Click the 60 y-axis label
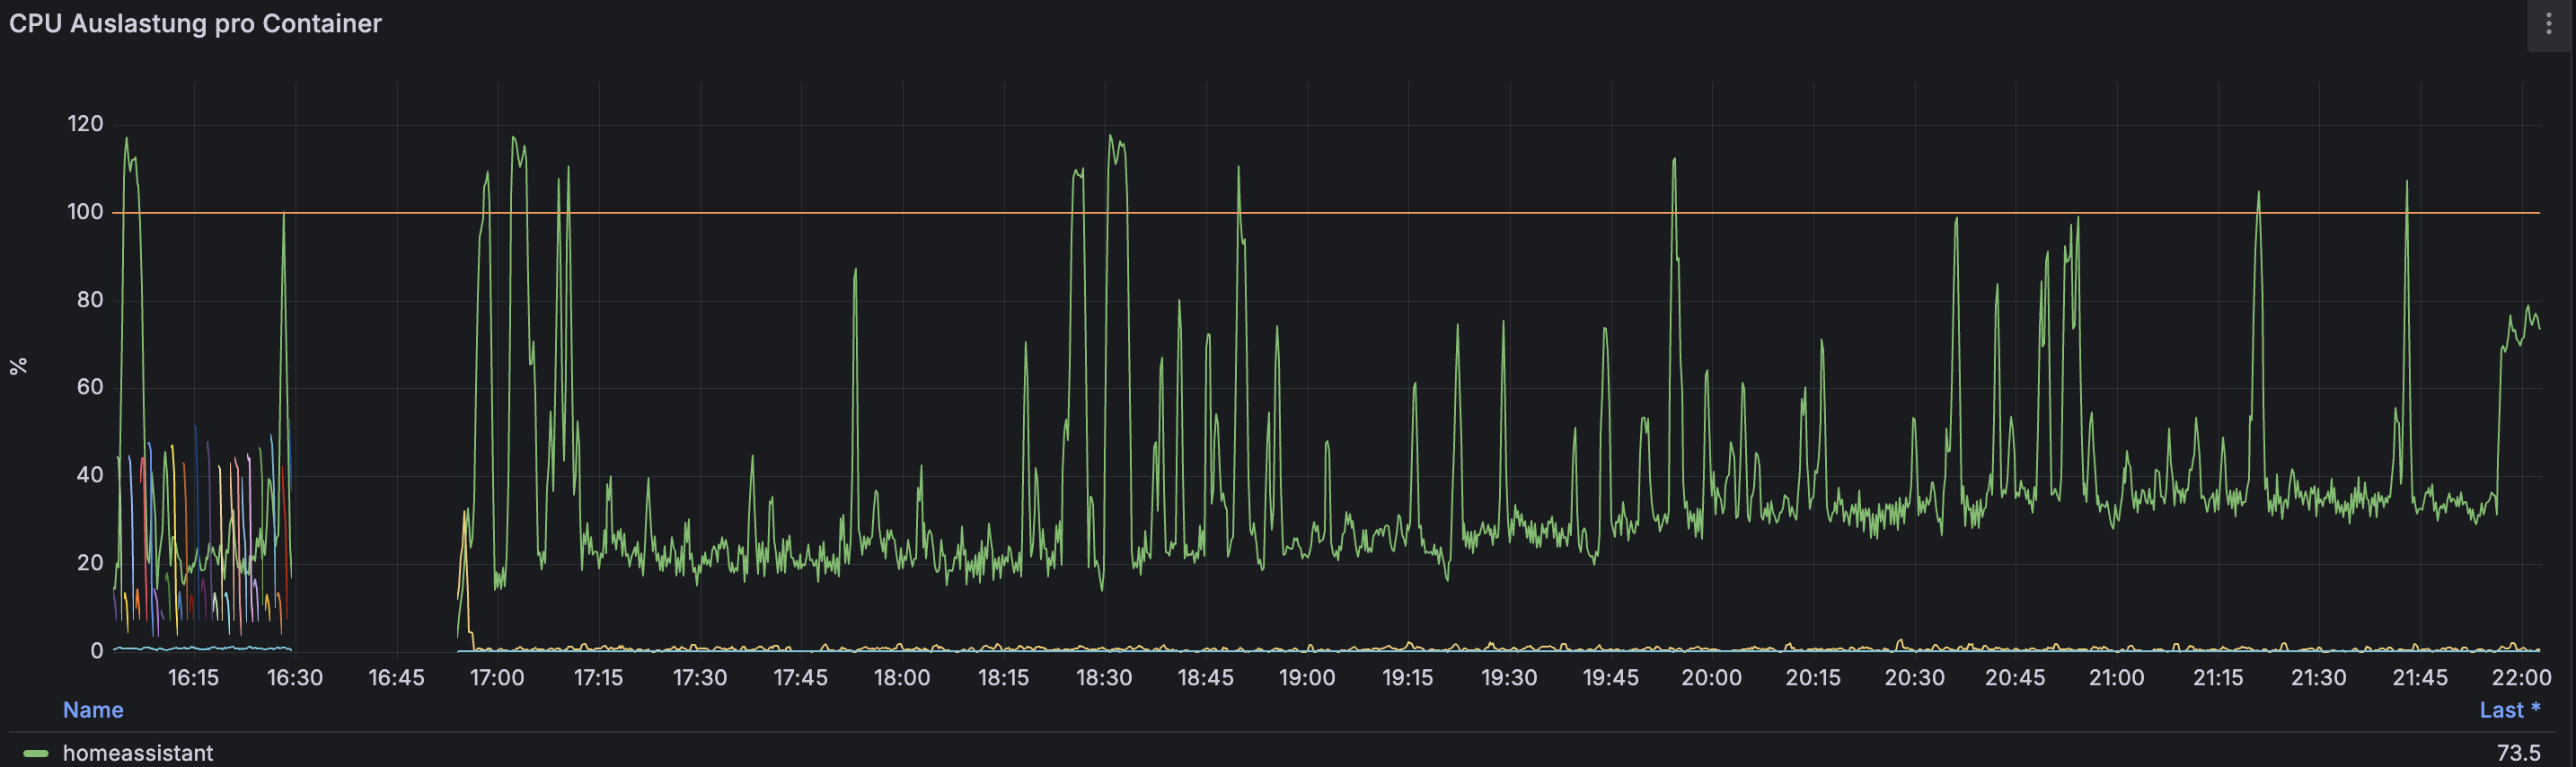 pyautogui.click(x=90, y=387)
